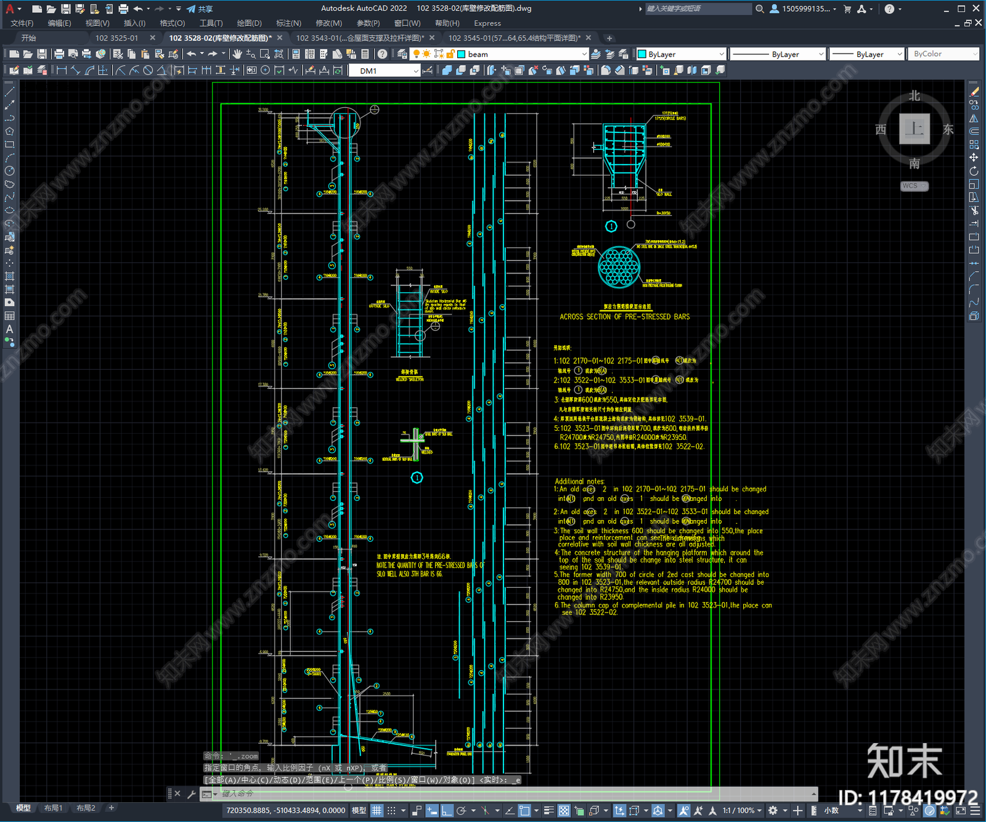The image size is (986, 822).
Task: Select the Line draw tool
Action: tap(9, 91)
